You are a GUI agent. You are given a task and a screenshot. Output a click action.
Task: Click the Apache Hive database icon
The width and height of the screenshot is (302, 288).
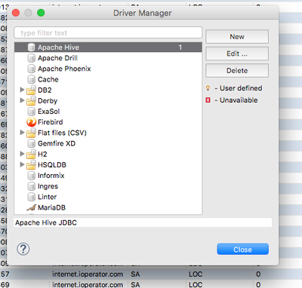(x=31, y=47)
